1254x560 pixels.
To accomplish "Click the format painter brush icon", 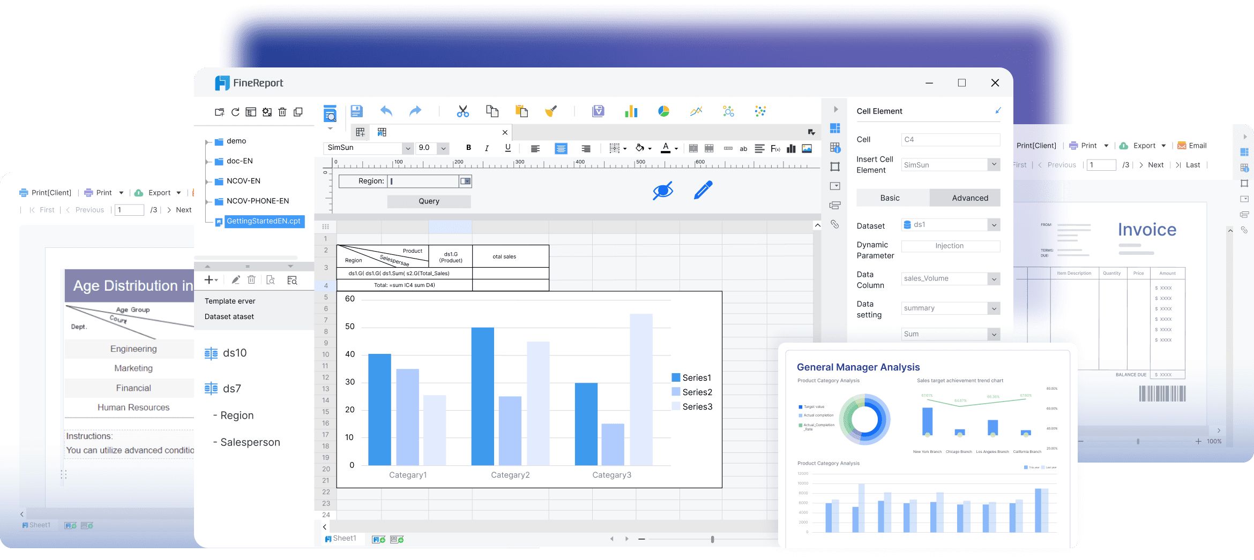I will (550, 111).
